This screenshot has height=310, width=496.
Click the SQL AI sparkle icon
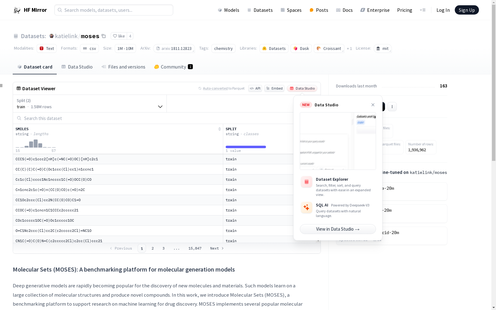(307, 207)
